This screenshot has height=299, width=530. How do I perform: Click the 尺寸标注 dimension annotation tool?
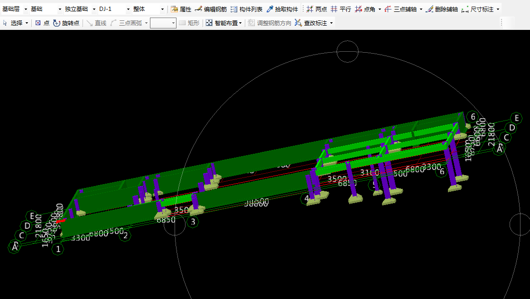coord(478,9)
